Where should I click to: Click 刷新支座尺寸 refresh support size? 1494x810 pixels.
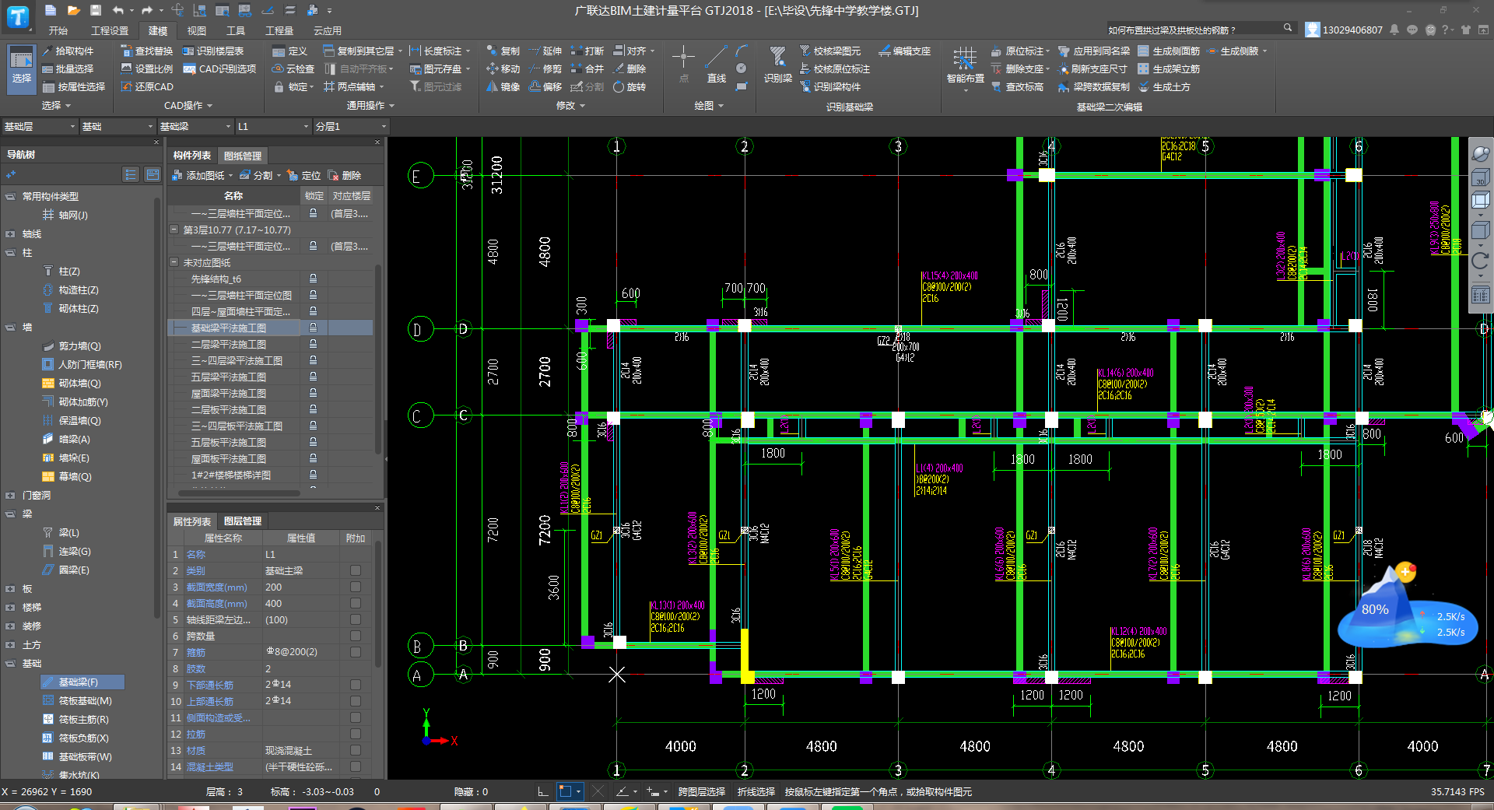click(x=1092, y=68)
